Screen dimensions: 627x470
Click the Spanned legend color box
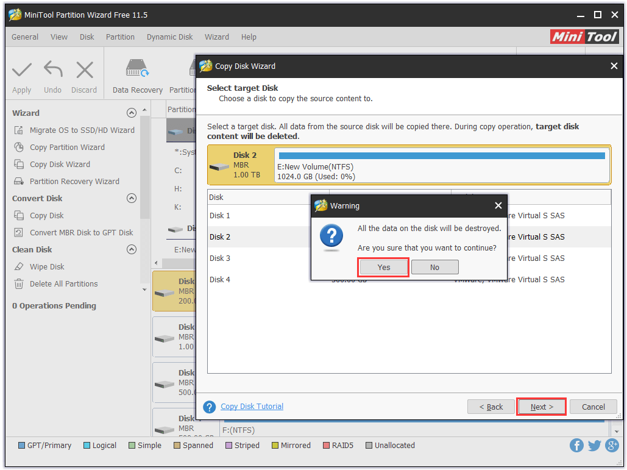click(x=177, y=445)
